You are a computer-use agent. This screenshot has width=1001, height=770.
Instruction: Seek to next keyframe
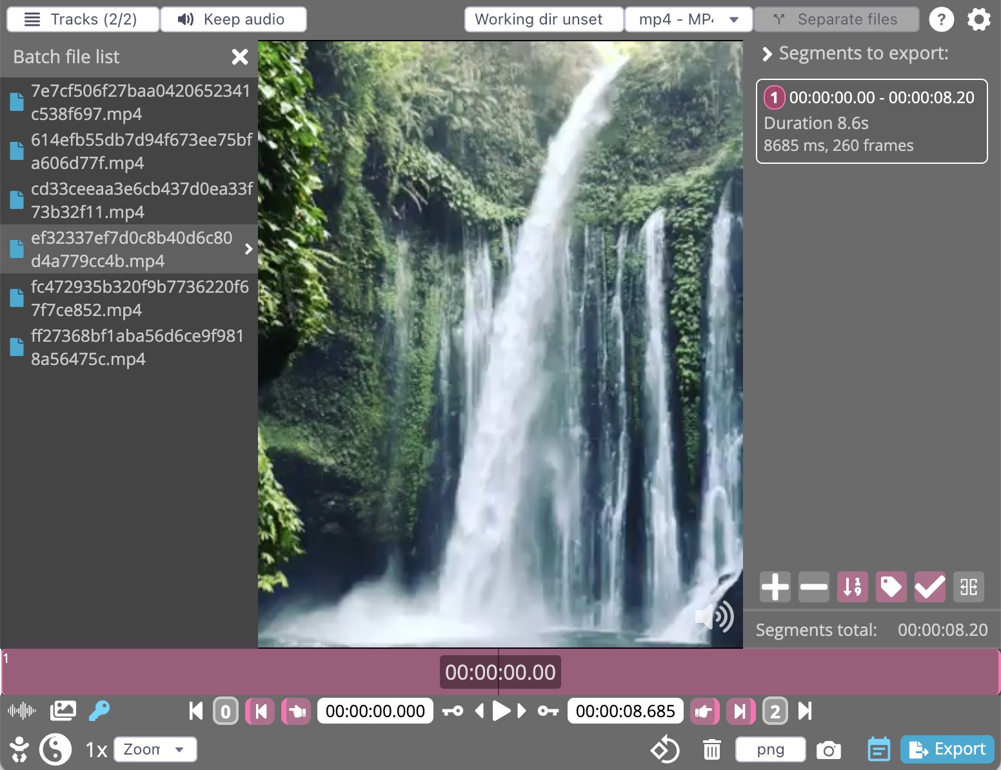548,711
